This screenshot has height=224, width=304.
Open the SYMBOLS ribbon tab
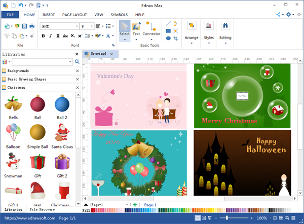pos(119,15)
